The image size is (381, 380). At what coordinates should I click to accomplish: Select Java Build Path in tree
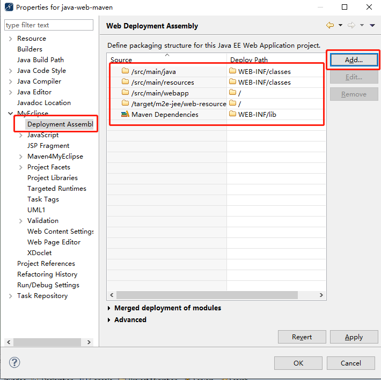[40, 60]
